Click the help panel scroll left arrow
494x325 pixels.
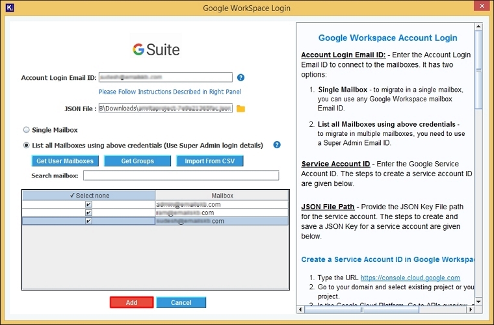point(300,309)
